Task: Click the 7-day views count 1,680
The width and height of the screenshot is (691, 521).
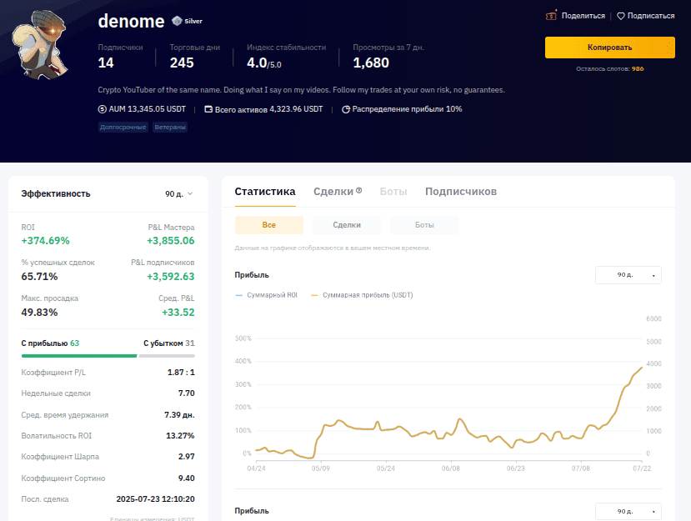Action: (371, 63)
